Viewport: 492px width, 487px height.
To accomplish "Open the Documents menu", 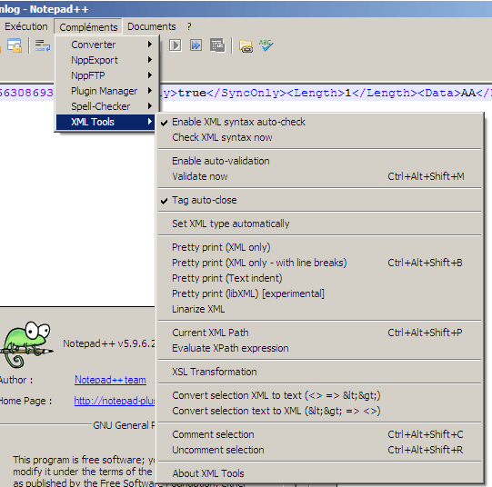I will [152, 26].
